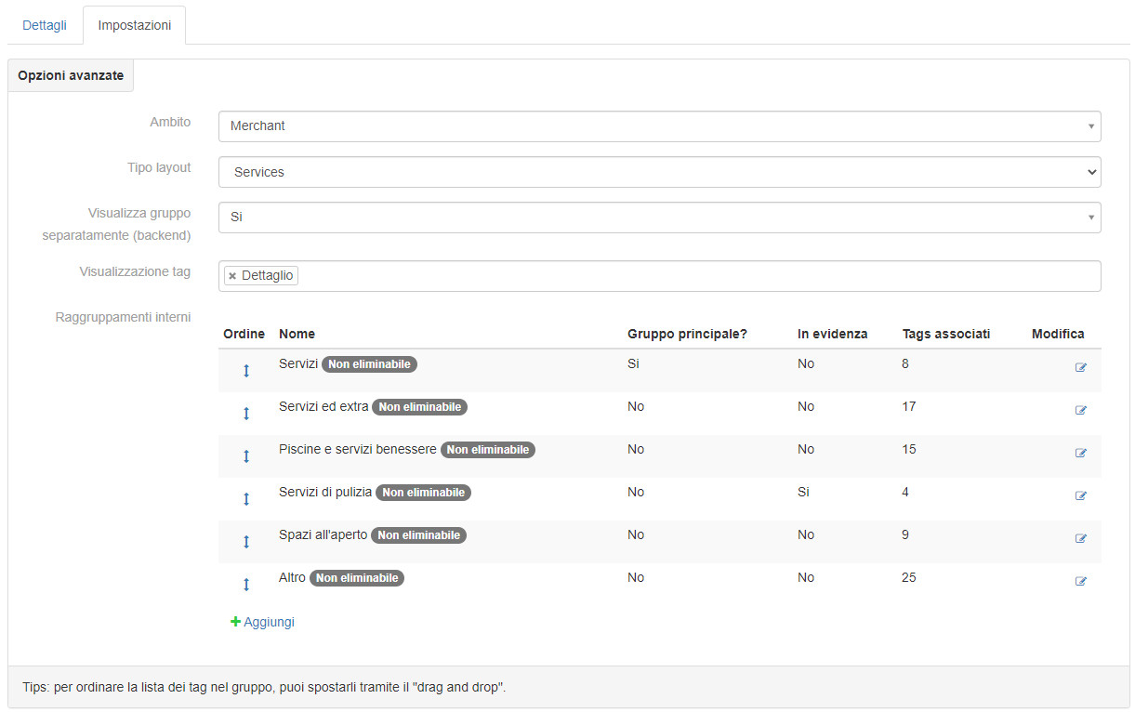Click the Gruppo principale? column header
The width and height of the screenshot is (1135, 712).
click(x=687, y=334)
